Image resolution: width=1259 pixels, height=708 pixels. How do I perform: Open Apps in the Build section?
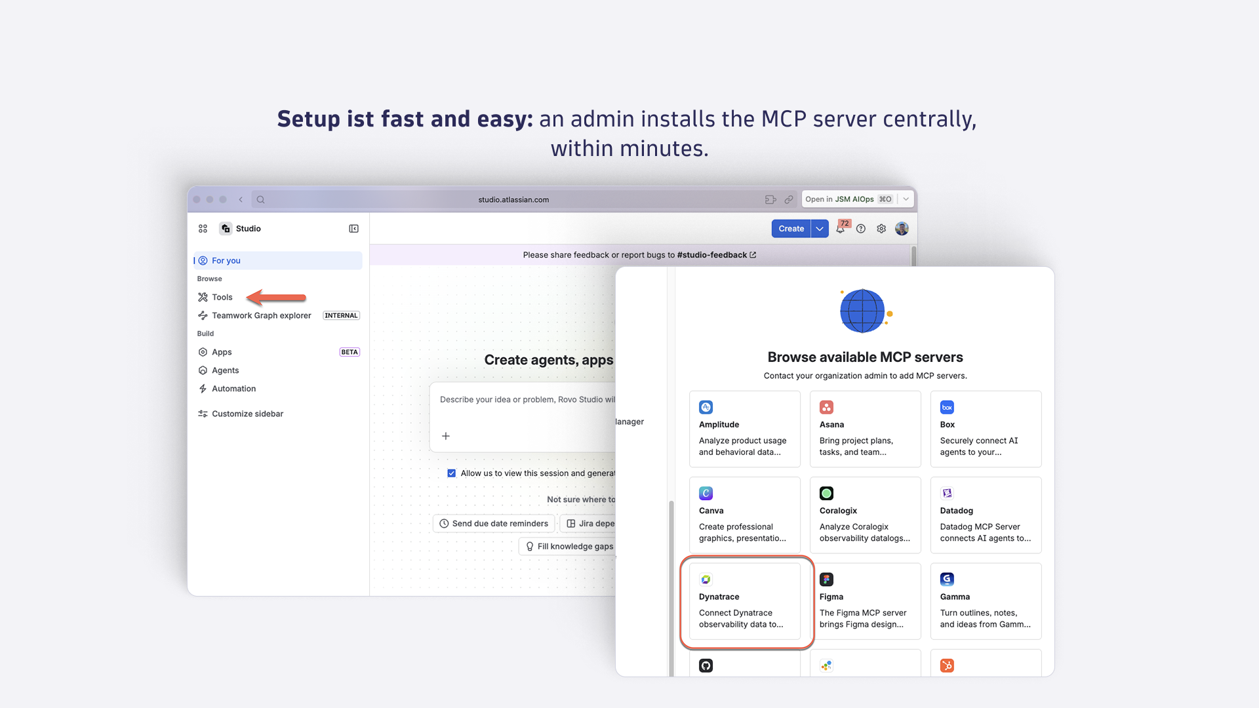(222, 352)
